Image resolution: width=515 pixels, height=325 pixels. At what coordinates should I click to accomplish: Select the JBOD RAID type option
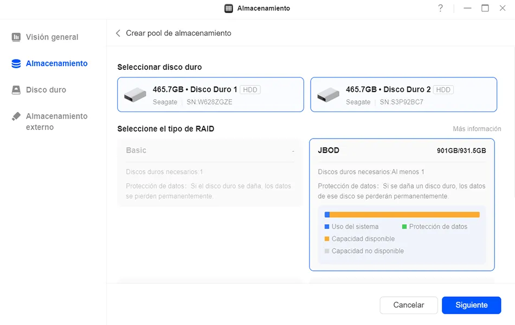coord(402,205)
